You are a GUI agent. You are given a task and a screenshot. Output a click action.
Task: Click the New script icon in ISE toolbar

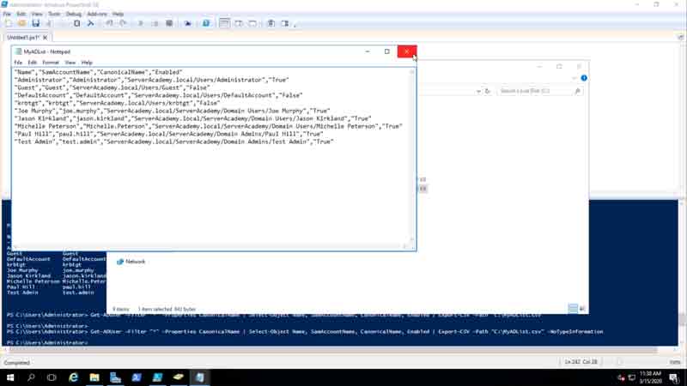[x=9, y=23]
